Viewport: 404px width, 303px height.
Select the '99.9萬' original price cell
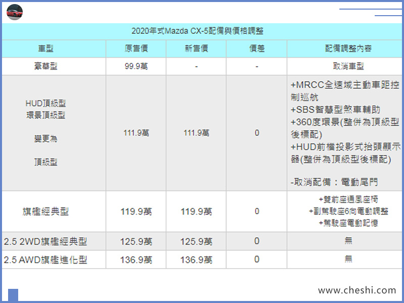136,66
